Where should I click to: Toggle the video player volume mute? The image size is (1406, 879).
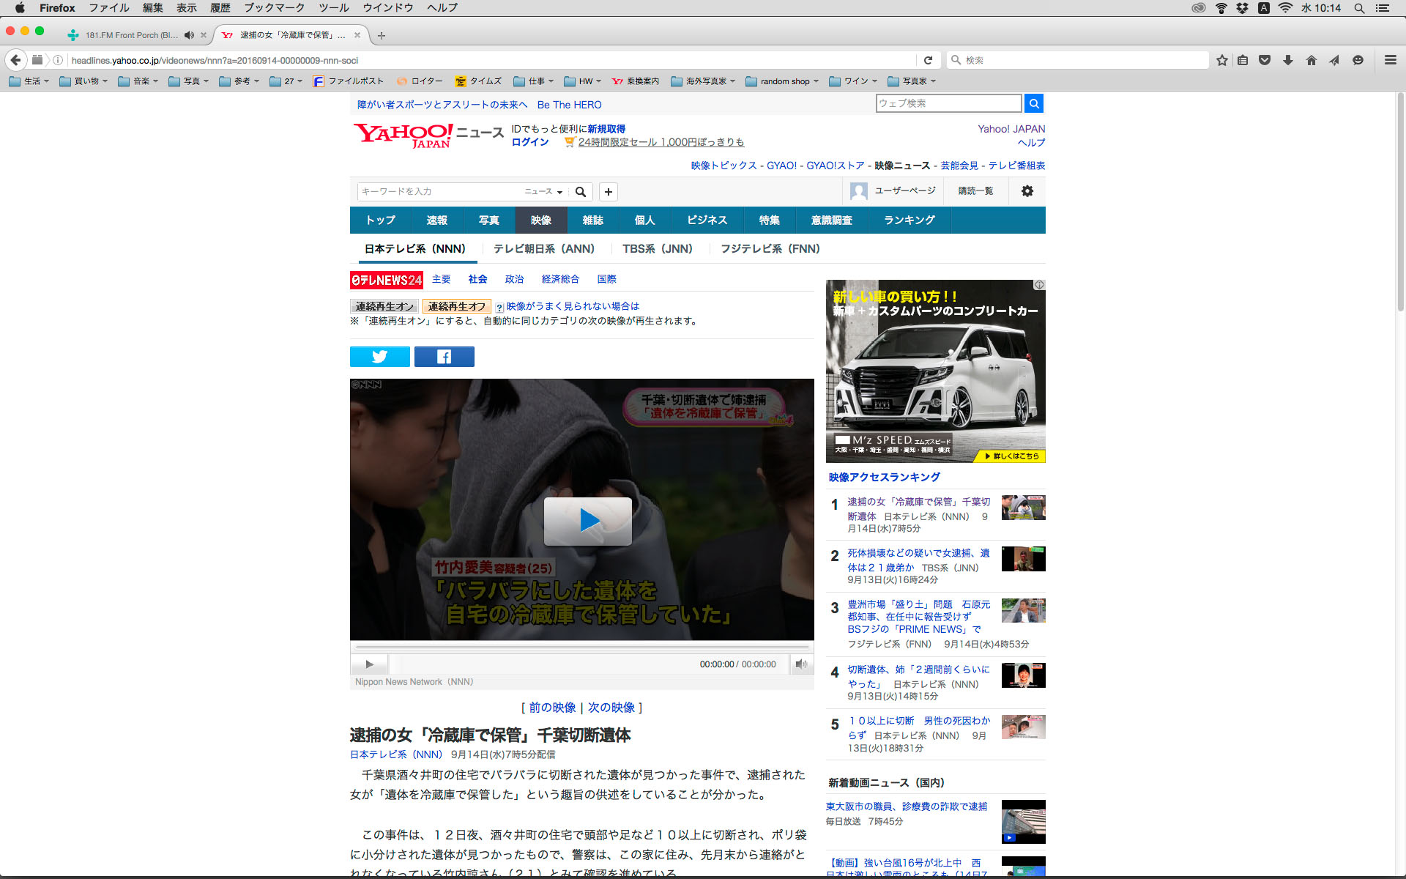point(801,664)
